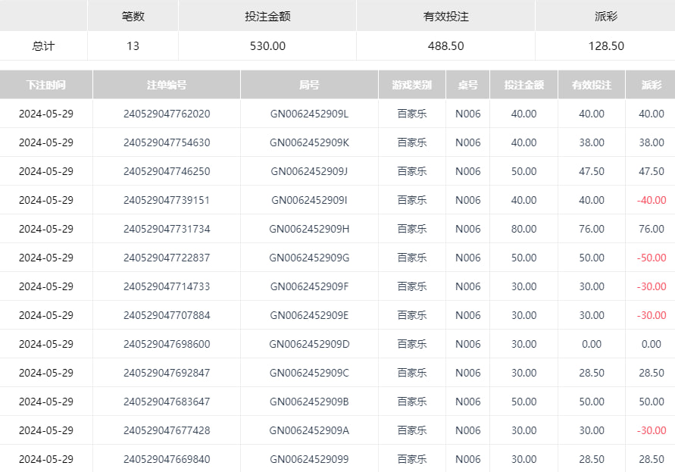Select order number 240529047762020
Viewport: 675px width, 472px height.
[167, 114]
